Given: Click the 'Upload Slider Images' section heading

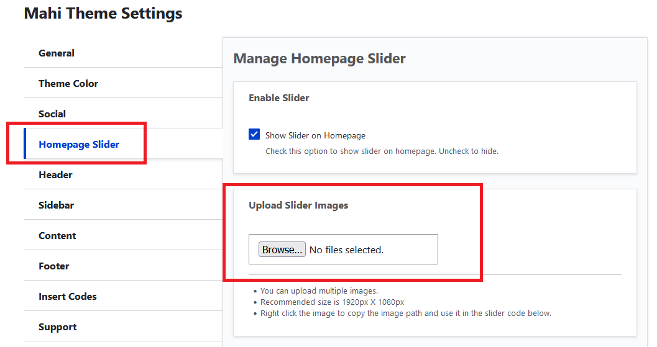Looking at the screenshot, I should point(298,205).
